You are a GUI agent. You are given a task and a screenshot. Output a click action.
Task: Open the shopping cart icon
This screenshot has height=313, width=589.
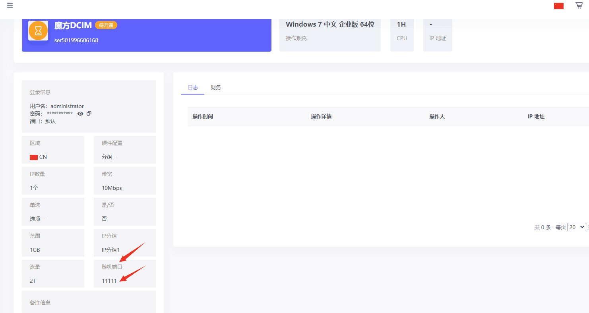tap(579, 5)
